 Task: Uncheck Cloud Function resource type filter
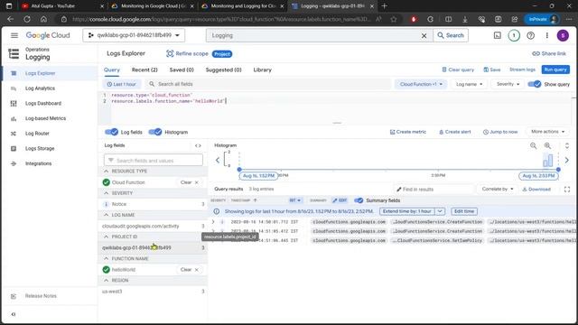[x=107, y=182]
